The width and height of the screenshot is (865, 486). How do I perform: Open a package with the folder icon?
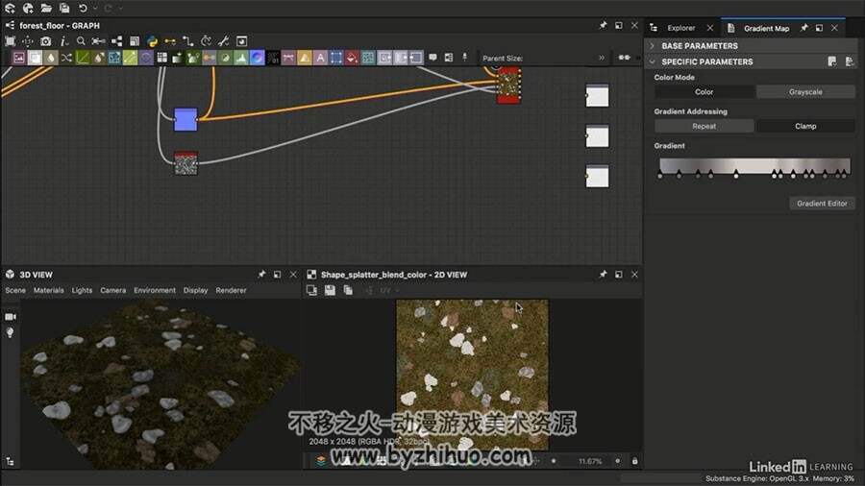click(46, 9)
